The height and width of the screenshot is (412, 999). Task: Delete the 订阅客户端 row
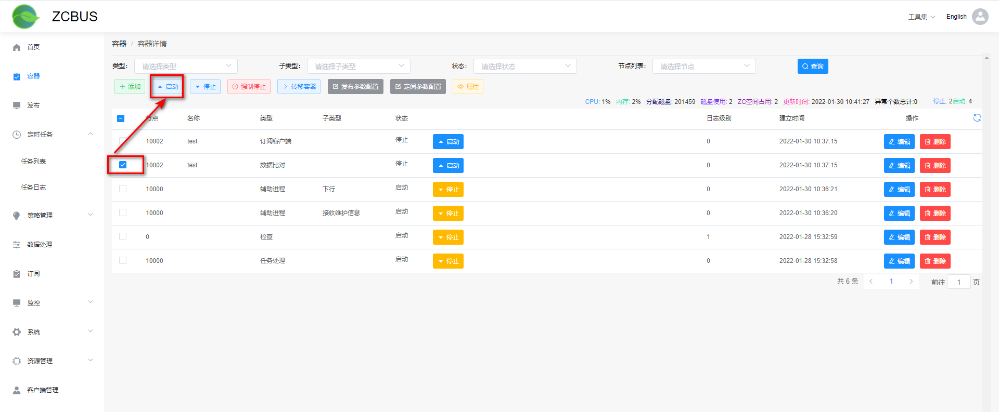click(x=934, y=142)
